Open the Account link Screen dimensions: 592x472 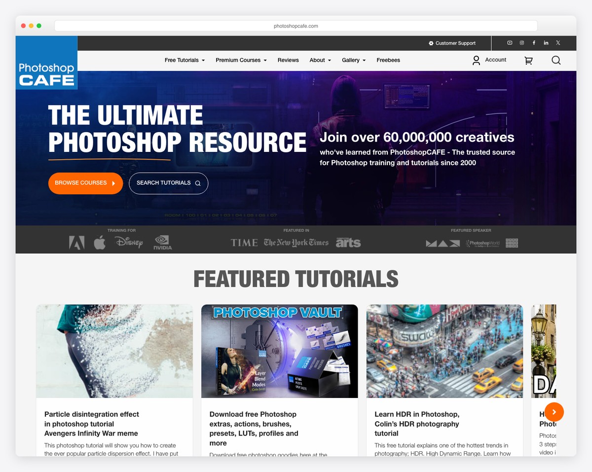coord(496,60)
